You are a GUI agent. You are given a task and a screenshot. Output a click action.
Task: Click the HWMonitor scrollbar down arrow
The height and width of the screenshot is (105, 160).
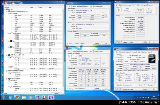click(x=63, y=91)
